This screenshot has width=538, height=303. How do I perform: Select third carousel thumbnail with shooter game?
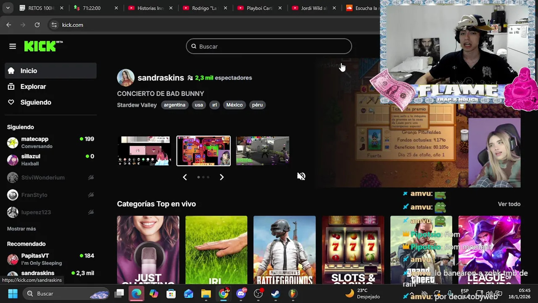point(262,151)
